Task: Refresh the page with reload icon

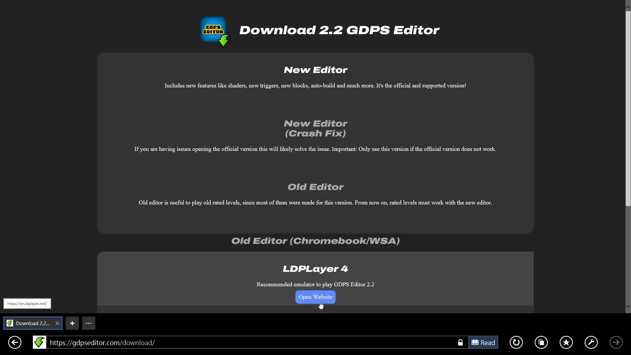Action: pos(516,343)
